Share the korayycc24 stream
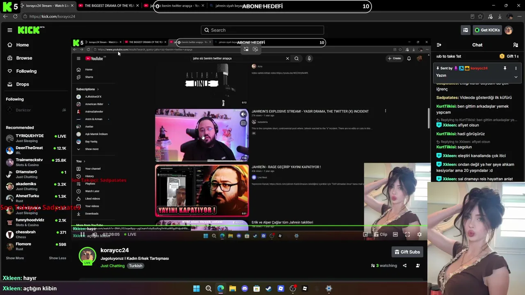 (x=405, y=265)
